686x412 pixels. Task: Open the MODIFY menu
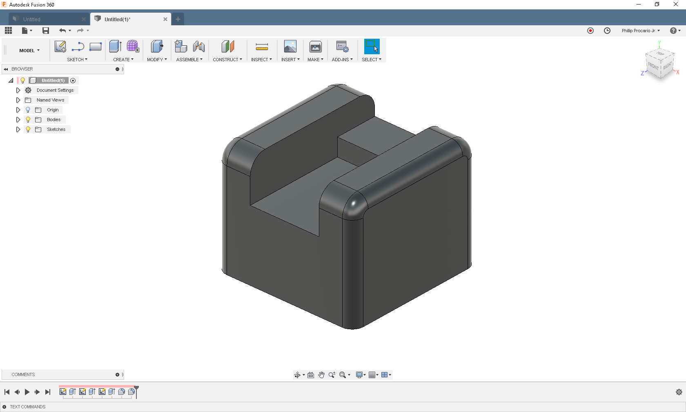(157, 60)
